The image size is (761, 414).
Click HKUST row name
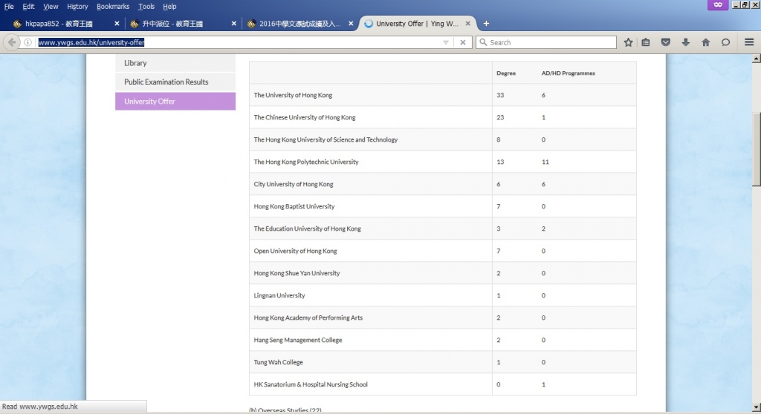tap(326, 139)
